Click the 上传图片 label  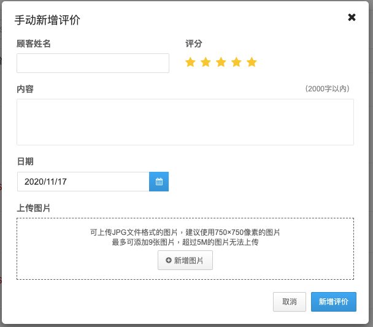pyautogui.click(x=34, y=208)
